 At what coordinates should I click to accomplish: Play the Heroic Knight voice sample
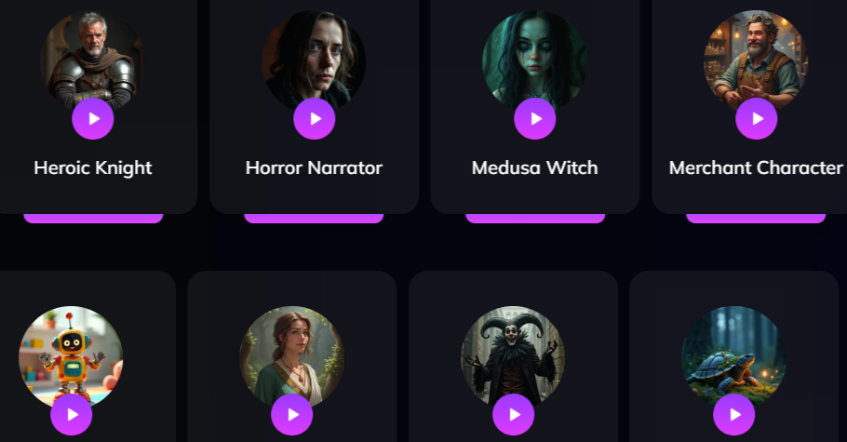(x=93, y=119)
